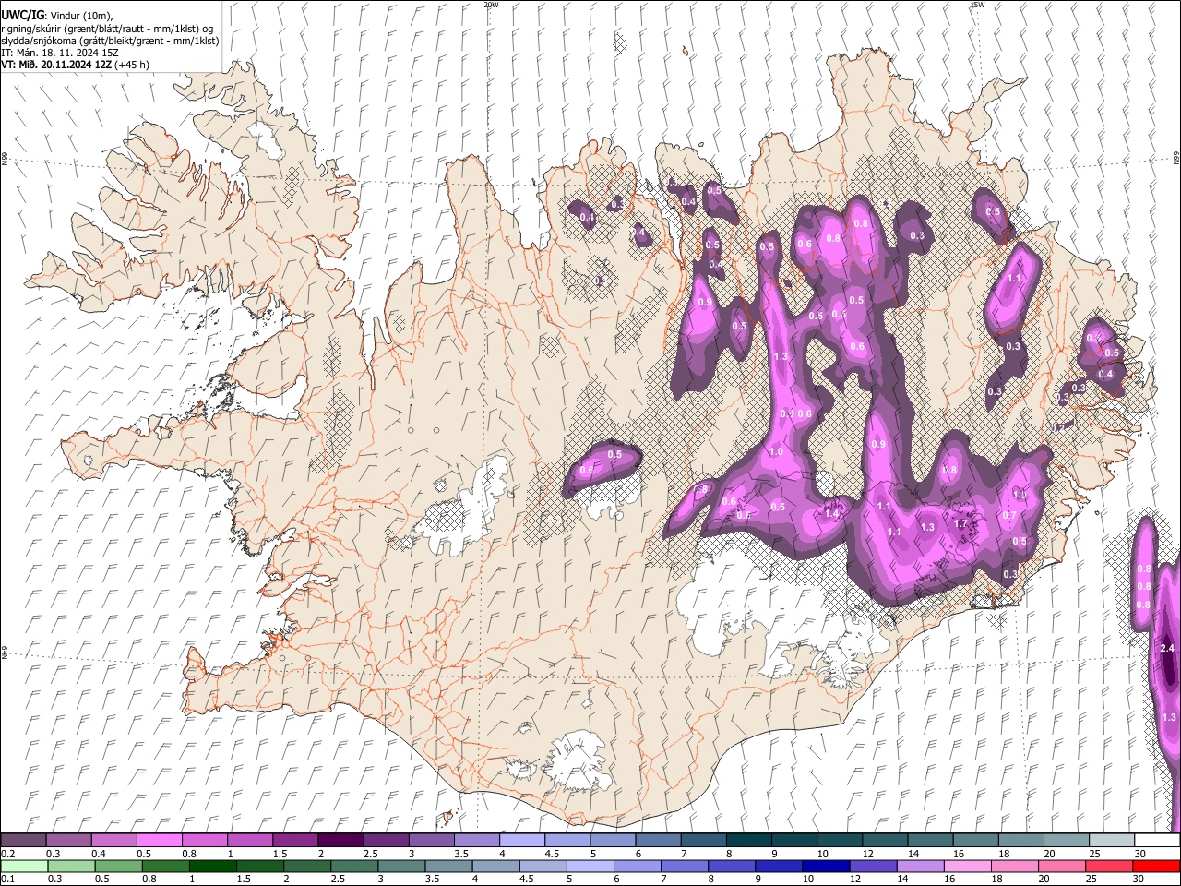Click the violet 12 swatch in lower rain legend
The height and width of the screenshot is (886, 1181).
pyautogui.click(x=873, y=866)
